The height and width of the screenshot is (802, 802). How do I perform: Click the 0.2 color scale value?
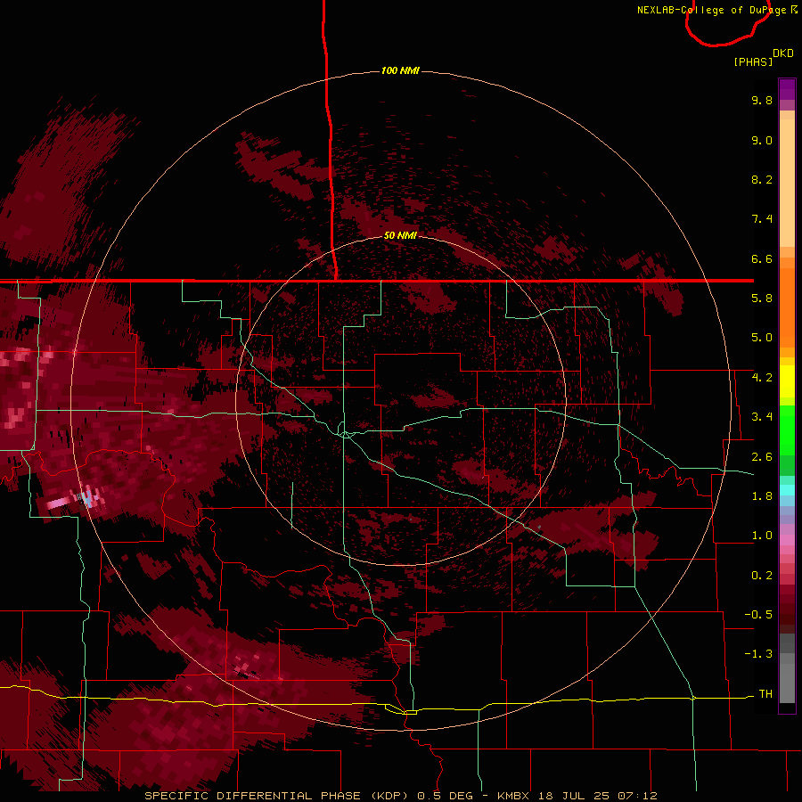[762, 576]
